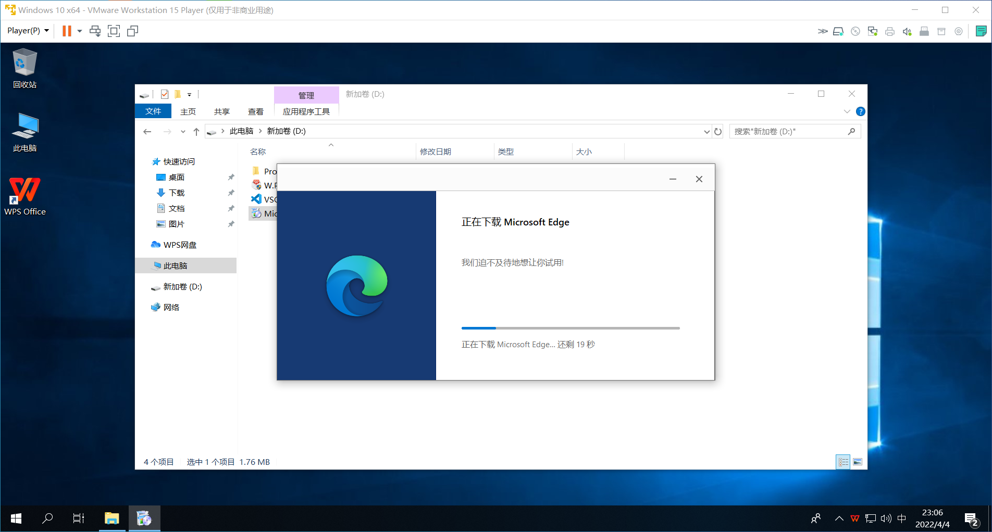Click the Properties icon in Explorer quick access toolbar
This screenshot has width=992, height=532.
[x=165, y=94]
